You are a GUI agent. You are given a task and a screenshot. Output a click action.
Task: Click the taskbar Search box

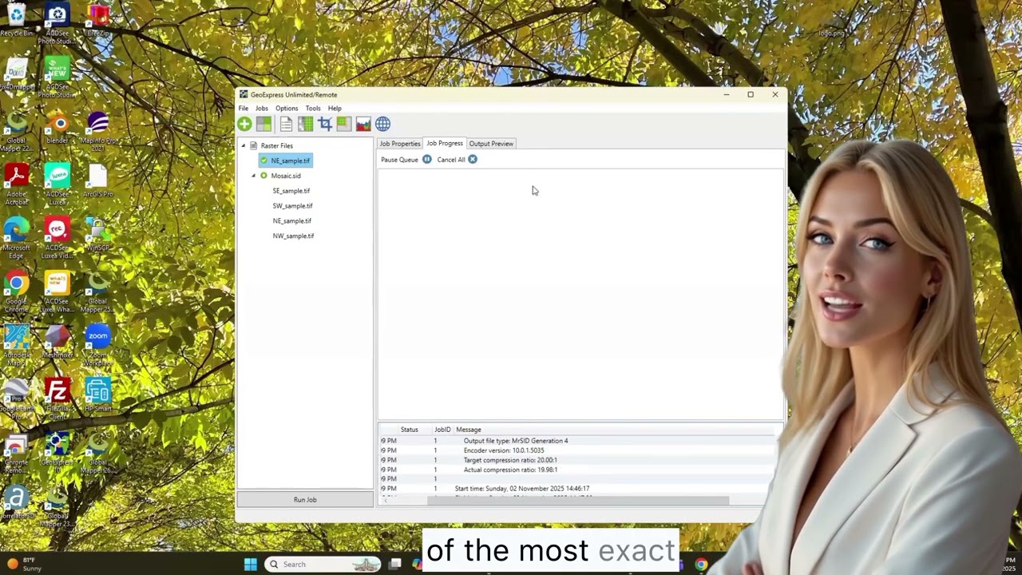pos(323,565)
